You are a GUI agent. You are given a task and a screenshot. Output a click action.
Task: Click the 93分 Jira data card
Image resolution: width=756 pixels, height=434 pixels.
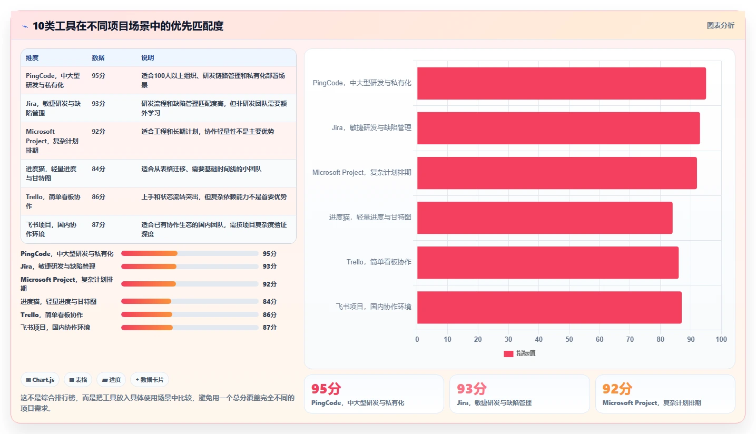click(519, 394)
